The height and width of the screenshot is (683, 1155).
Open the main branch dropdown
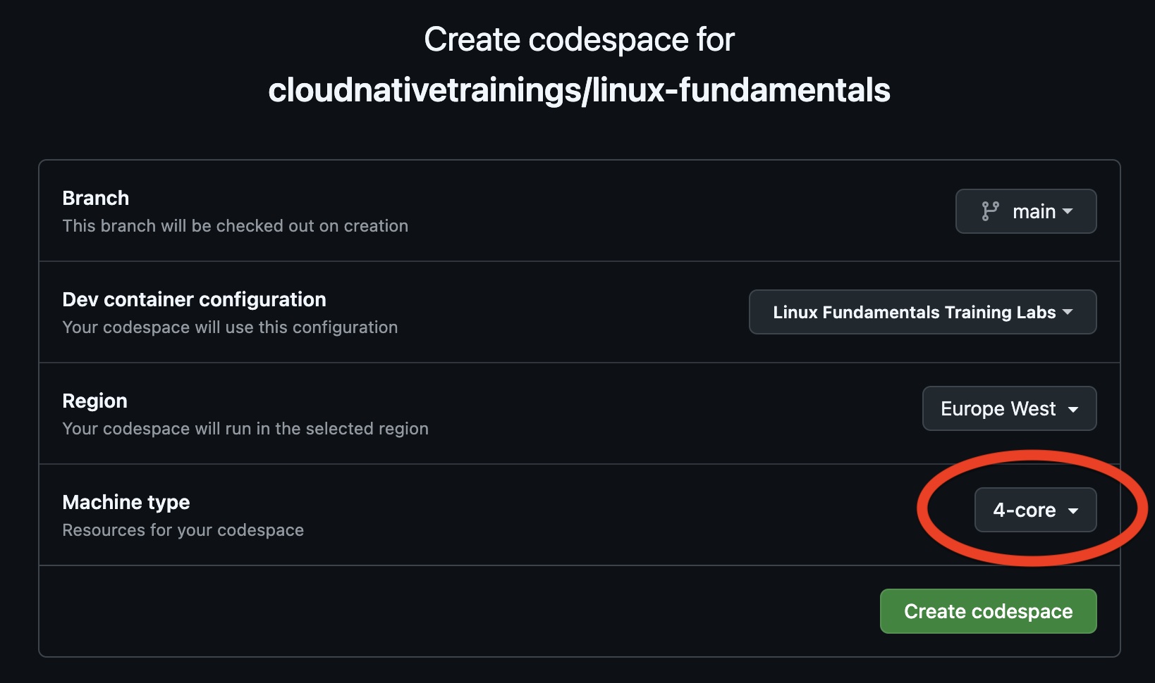tap(1026, 211)
